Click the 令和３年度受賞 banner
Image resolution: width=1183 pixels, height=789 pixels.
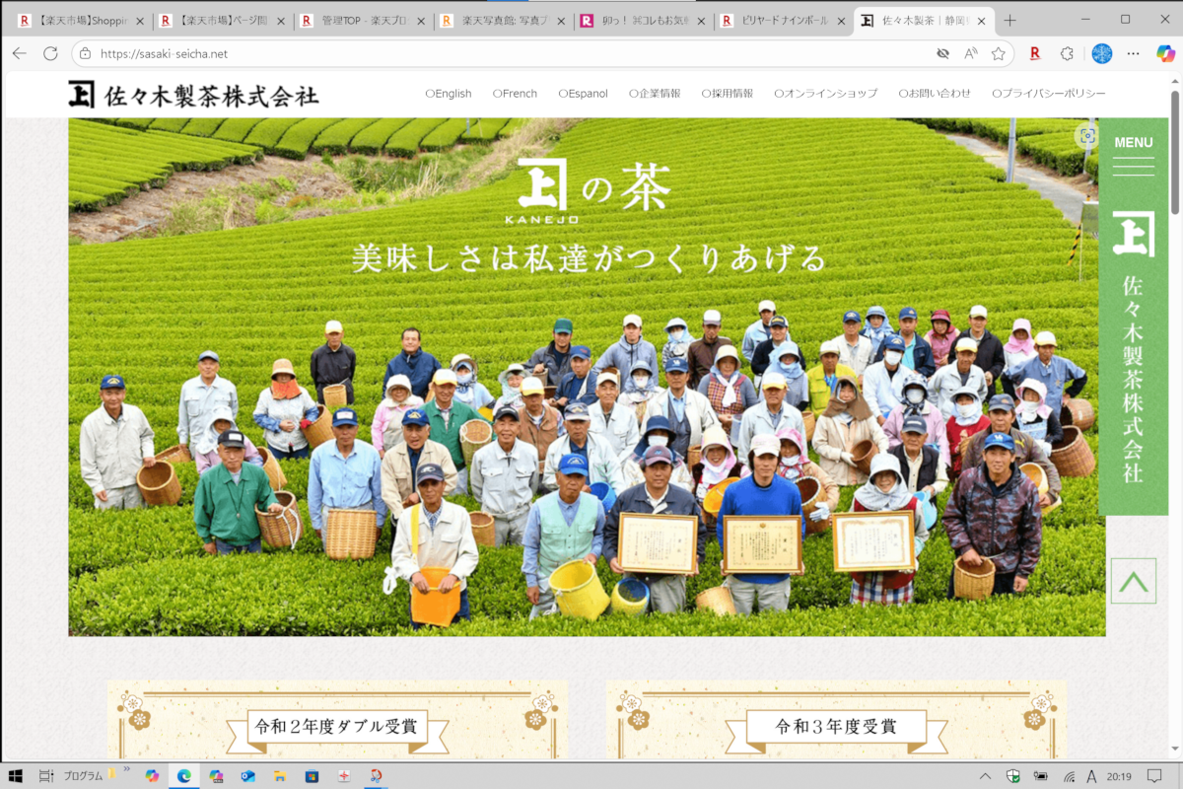coord(836,722)
